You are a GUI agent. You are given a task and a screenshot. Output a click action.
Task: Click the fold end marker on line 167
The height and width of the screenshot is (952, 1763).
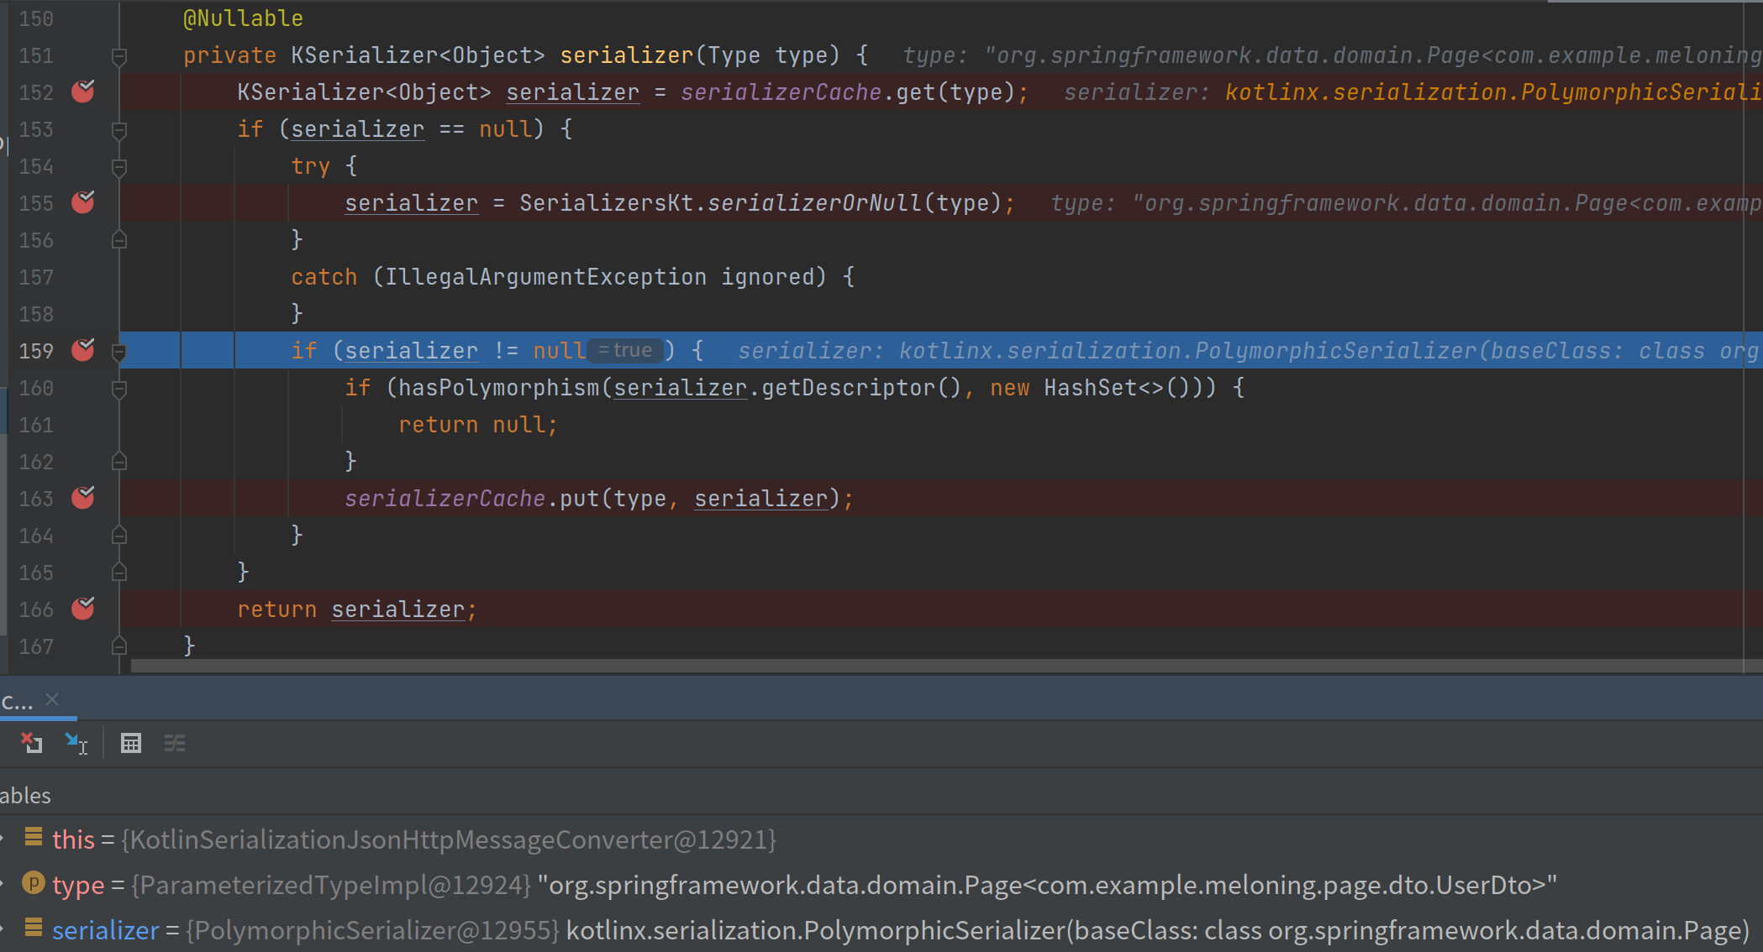point(119,646)
